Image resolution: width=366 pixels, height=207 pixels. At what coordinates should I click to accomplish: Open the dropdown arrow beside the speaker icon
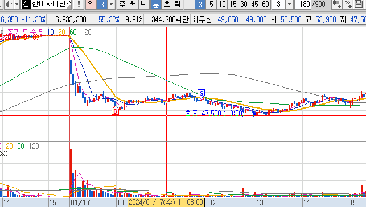click(17, 4)
